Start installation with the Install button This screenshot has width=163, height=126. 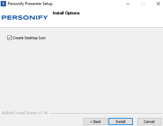(120, 121)
